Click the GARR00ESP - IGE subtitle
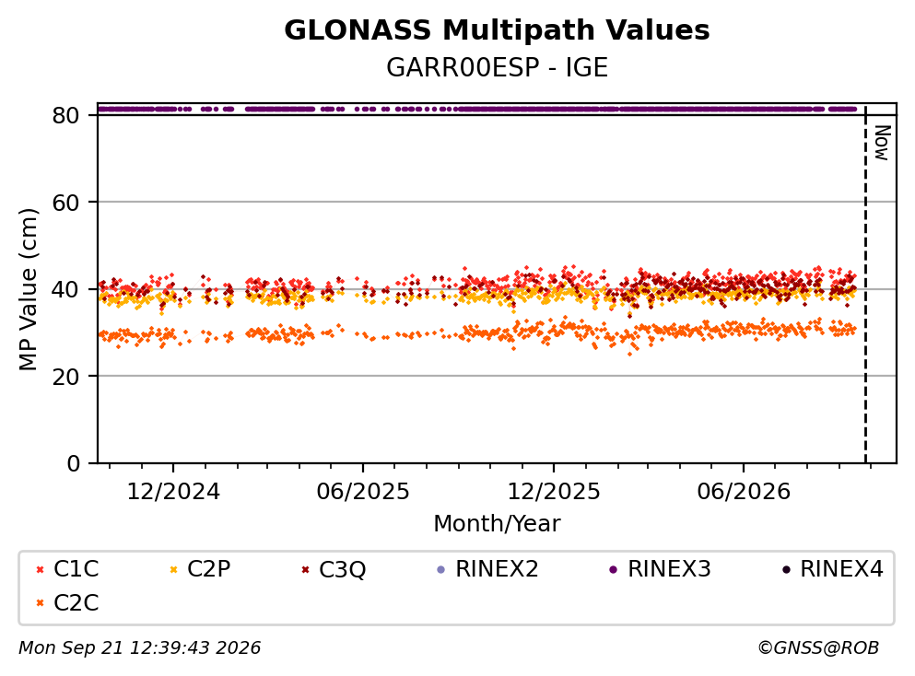Image resolution: width=915 pixels, height=676 pixels. click(x=497, y=67)
